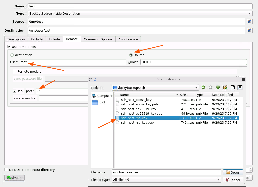The width and height of the screenshot is (258, 187).
Task: Select Computer in the sidebar
Action: [102, 96]
